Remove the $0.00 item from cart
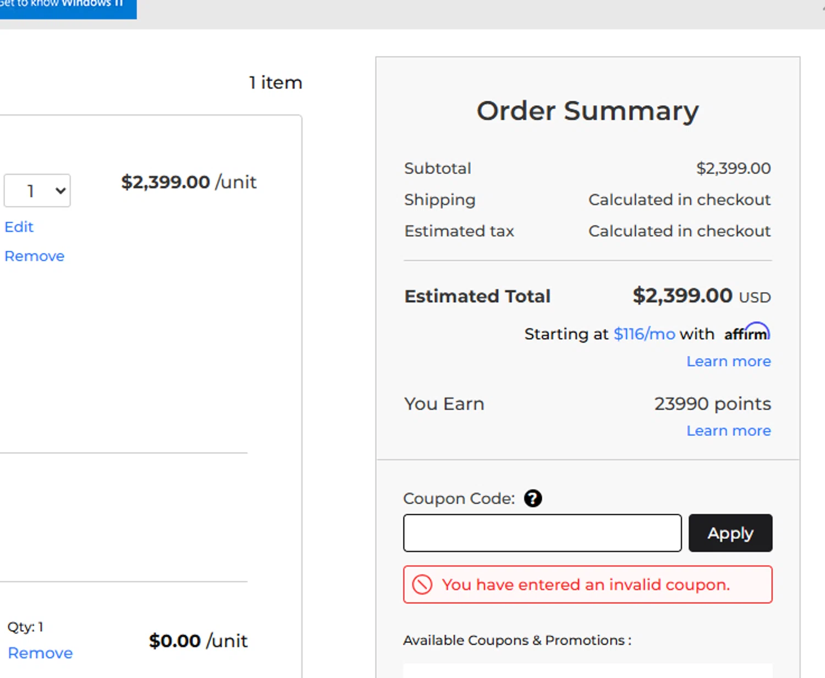825x678 pixels. coord(40,653)
